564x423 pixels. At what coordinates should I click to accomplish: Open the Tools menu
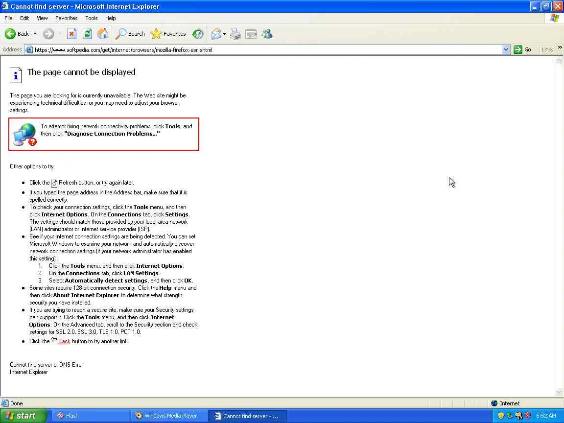(92, 18)
